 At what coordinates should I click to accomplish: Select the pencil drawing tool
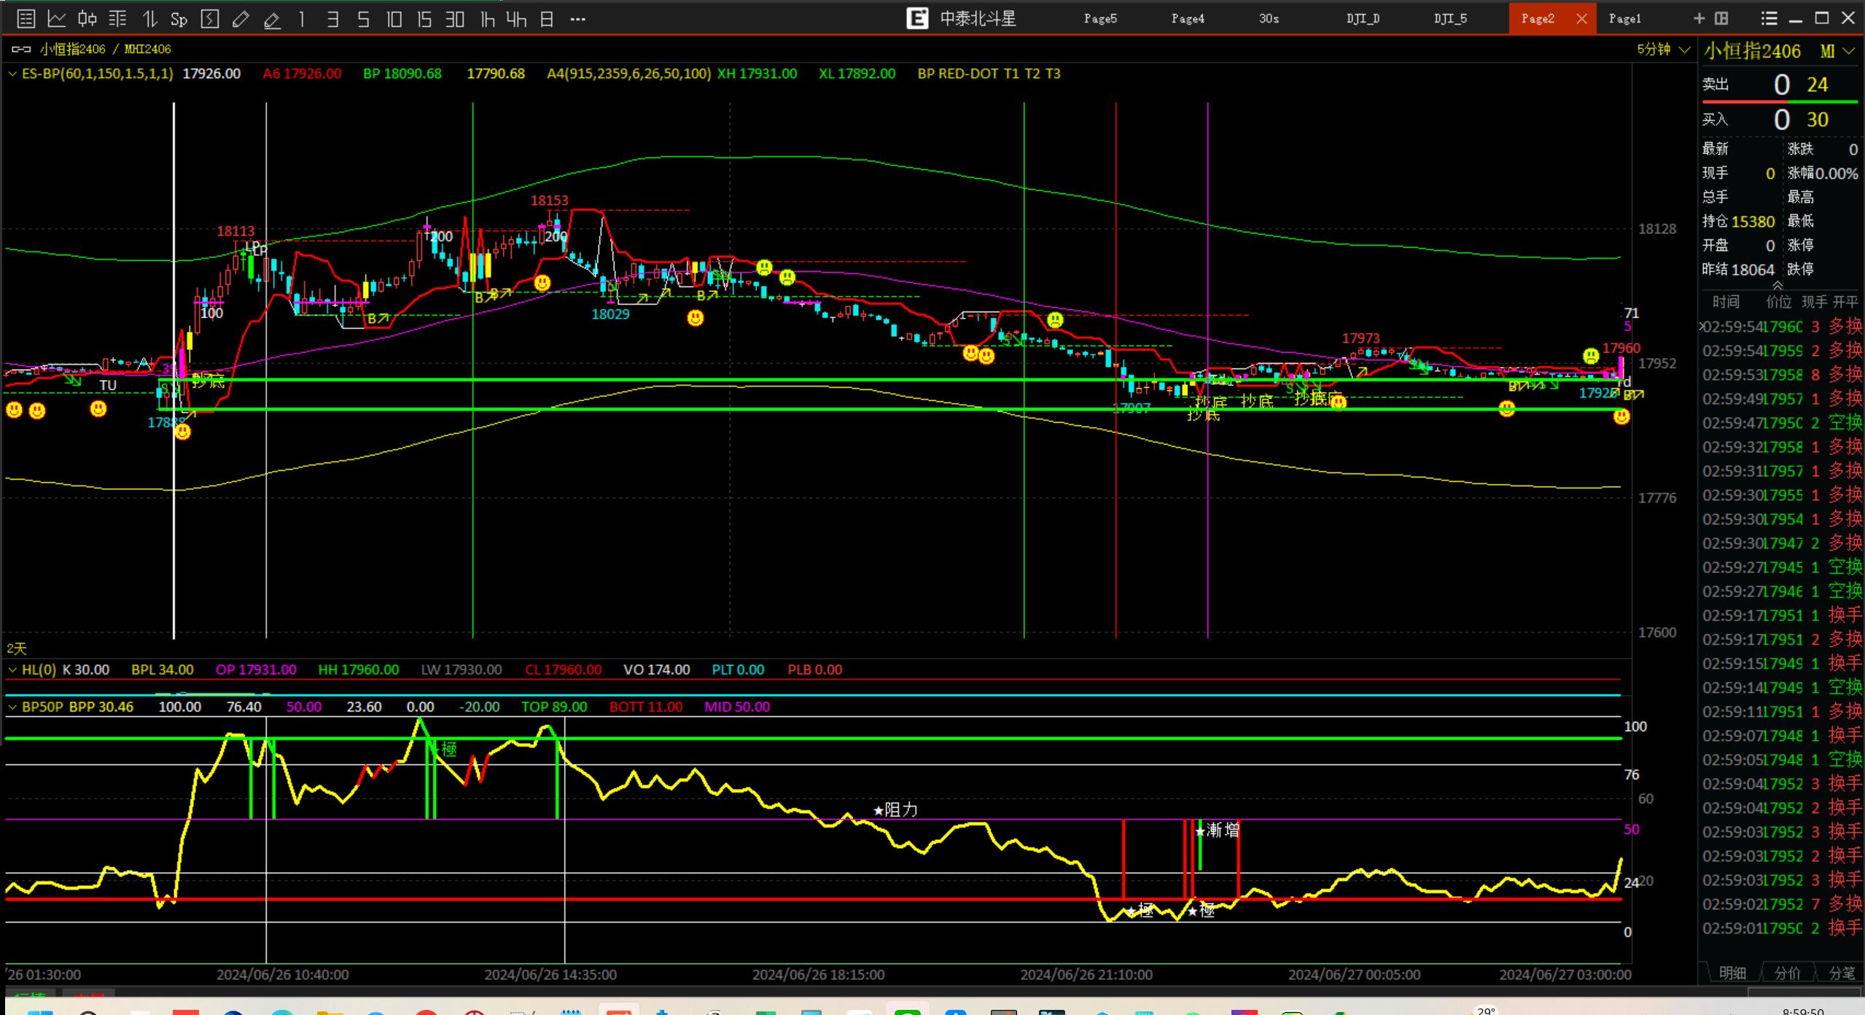241,19
